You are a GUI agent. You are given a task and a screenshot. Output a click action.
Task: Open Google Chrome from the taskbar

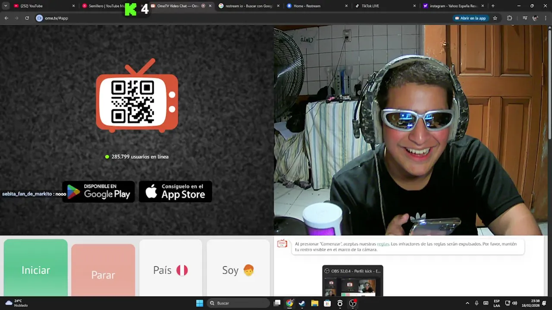coord(289,303)
